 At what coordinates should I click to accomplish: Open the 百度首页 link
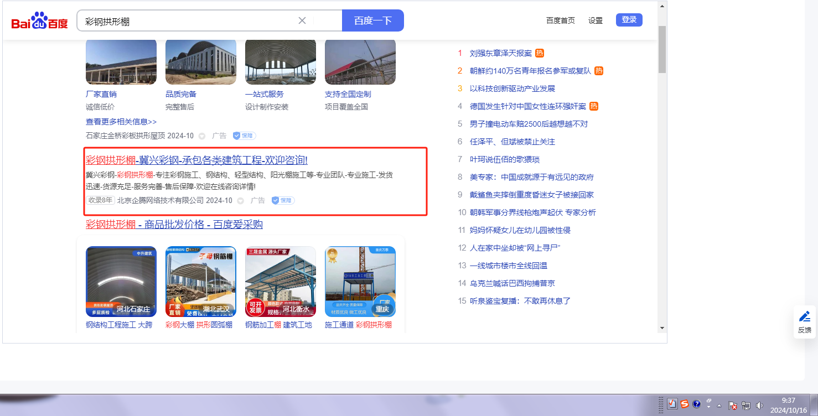point(561,20)
